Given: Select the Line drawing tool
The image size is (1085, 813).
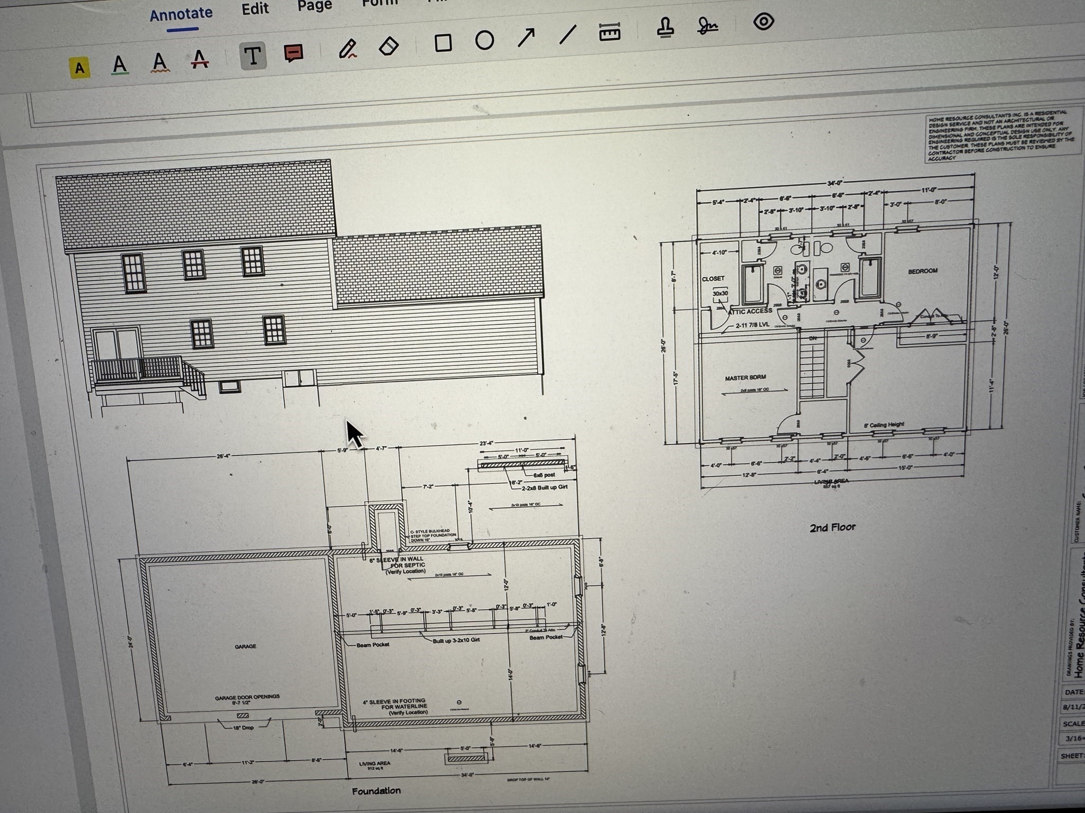Looking at the screenshot, I should pyautogui.click(x=567, y=35).
